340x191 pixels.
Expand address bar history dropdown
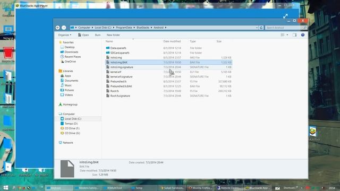(x=257, y=28)
